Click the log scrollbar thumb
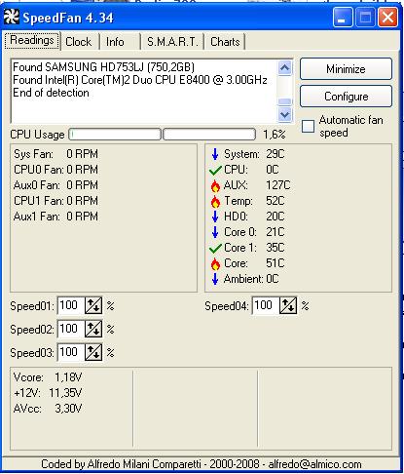 click(285, 102)
